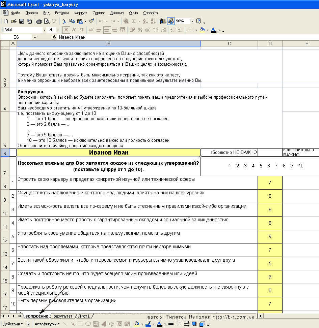Activate the Format Painter brush
The image size is (319, 328).
[91, 21]
